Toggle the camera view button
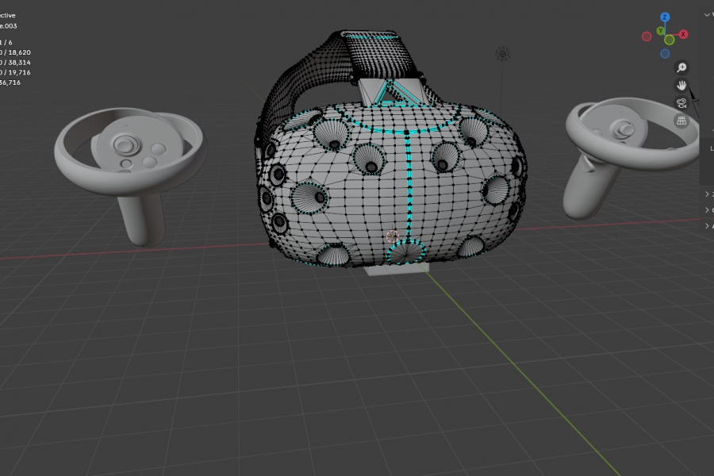Image resolution: width=714 pixels, height=476 pixels. (x=681, y=103)
